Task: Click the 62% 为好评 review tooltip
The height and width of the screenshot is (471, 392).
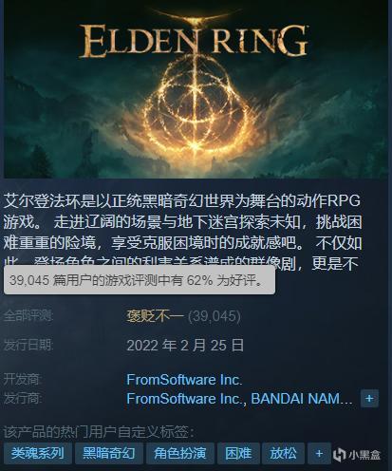Action: 140,280
